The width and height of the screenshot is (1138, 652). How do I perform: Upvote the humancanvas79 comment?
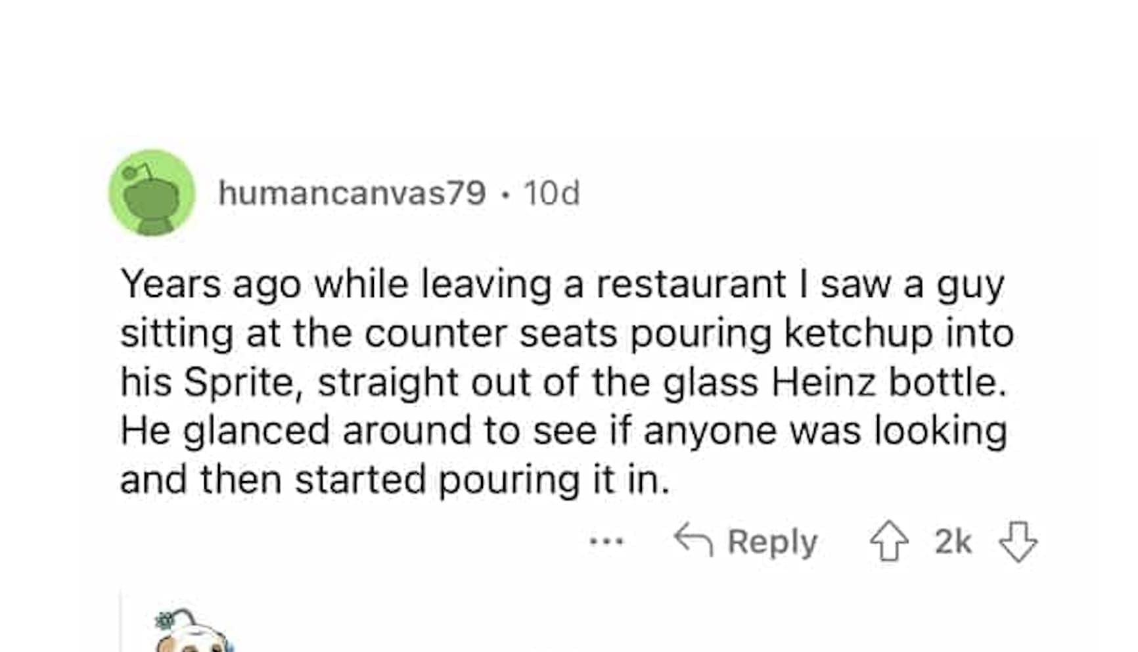click(889, 542)
